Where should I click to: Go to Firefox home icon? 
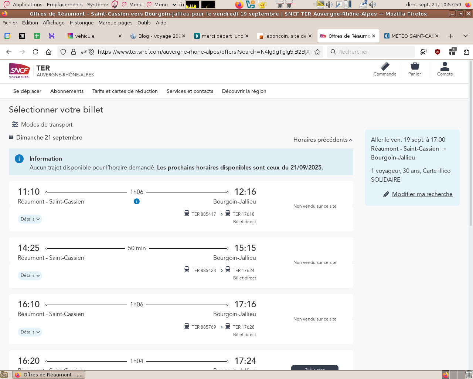(x=48, y=52)
